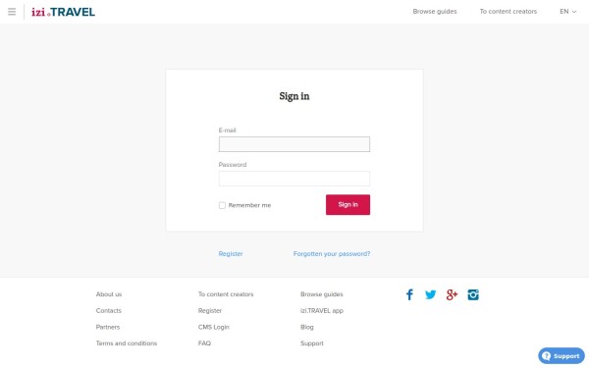This screenshot has height=368, width=589.
Task: Open the Facebook social icon
Action: pos(409,294)
